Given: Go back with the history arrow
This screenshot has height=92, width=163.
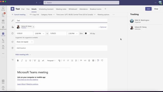Looking at the screenshot, I should (x=37, y=3).
